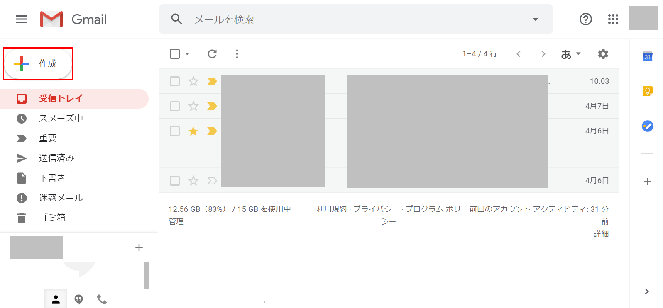Open the settings gear
The image size is (663, 308).
click(x=603, y=54)
